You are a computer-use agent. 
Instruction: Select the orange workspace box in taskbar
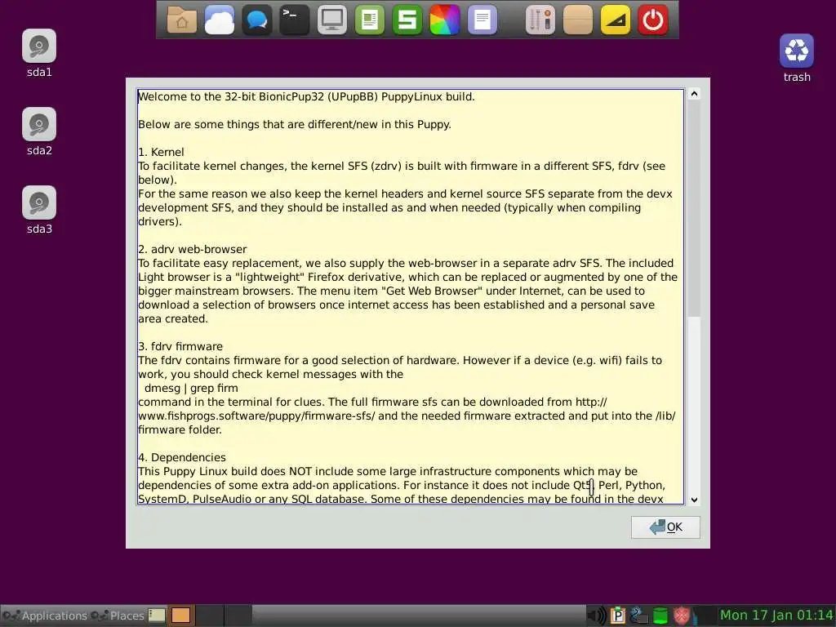(180, 616)
